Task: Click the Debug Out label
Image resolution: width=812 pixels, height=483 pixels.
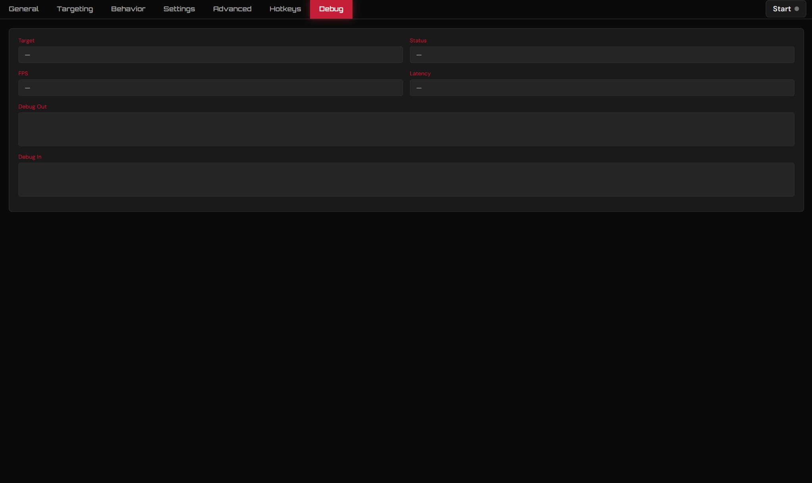Action: pyautogui.click(x=32, y=106)
